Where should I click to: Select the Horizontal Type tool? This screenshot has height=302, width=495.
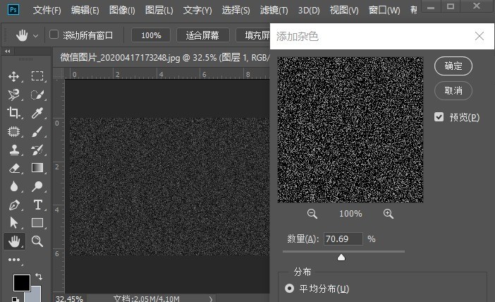37,205
